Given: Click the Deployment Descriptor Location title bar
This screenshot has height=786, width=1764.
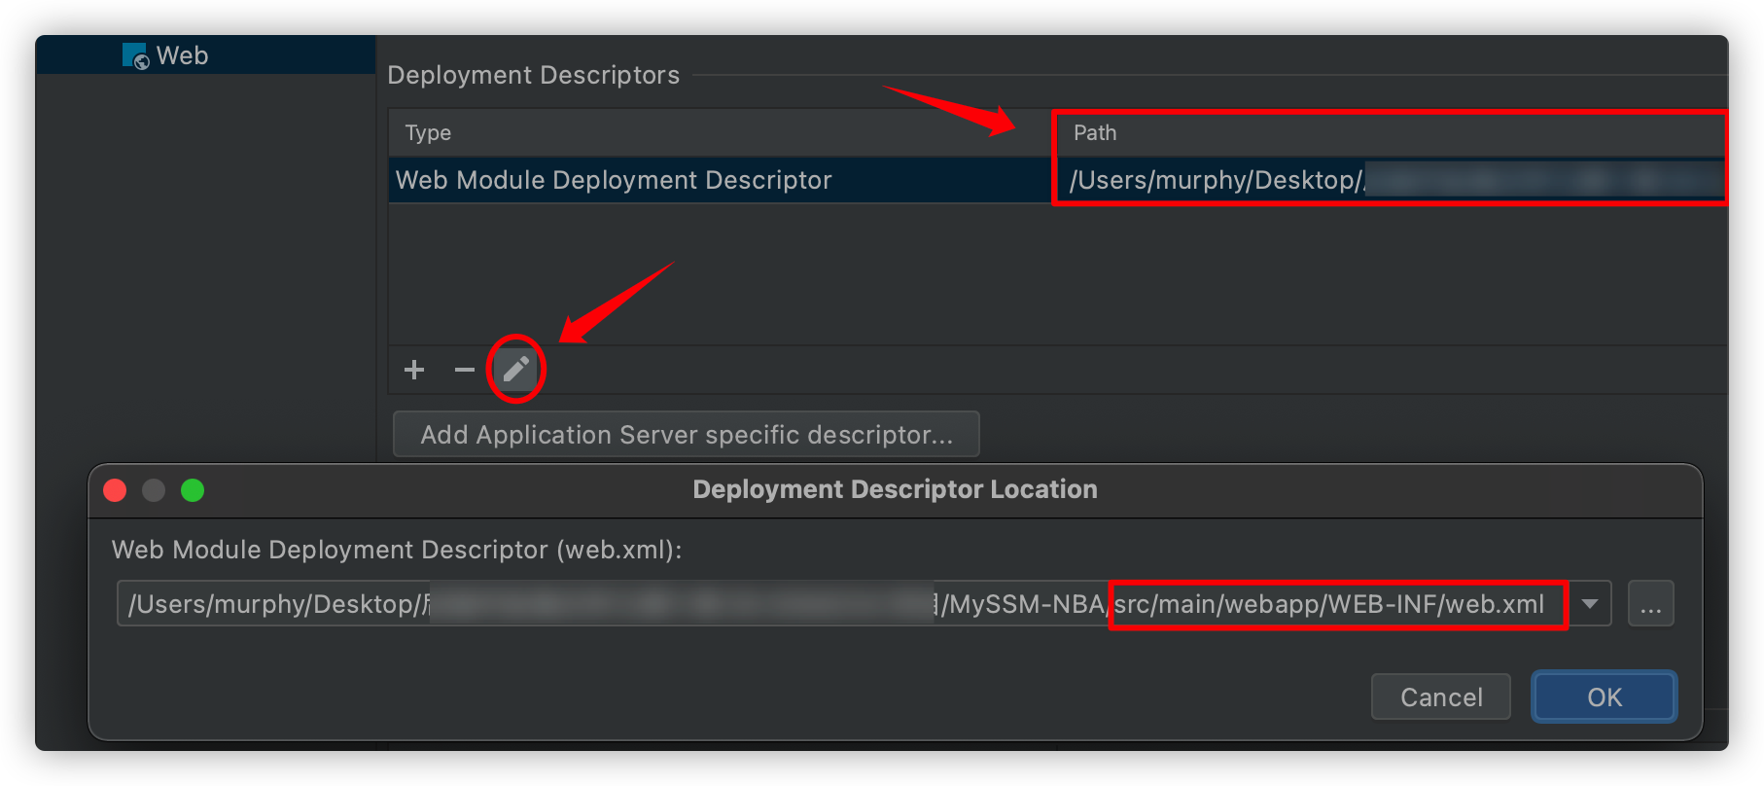Looking at the screenshot, I should click(x=895, y=489).
